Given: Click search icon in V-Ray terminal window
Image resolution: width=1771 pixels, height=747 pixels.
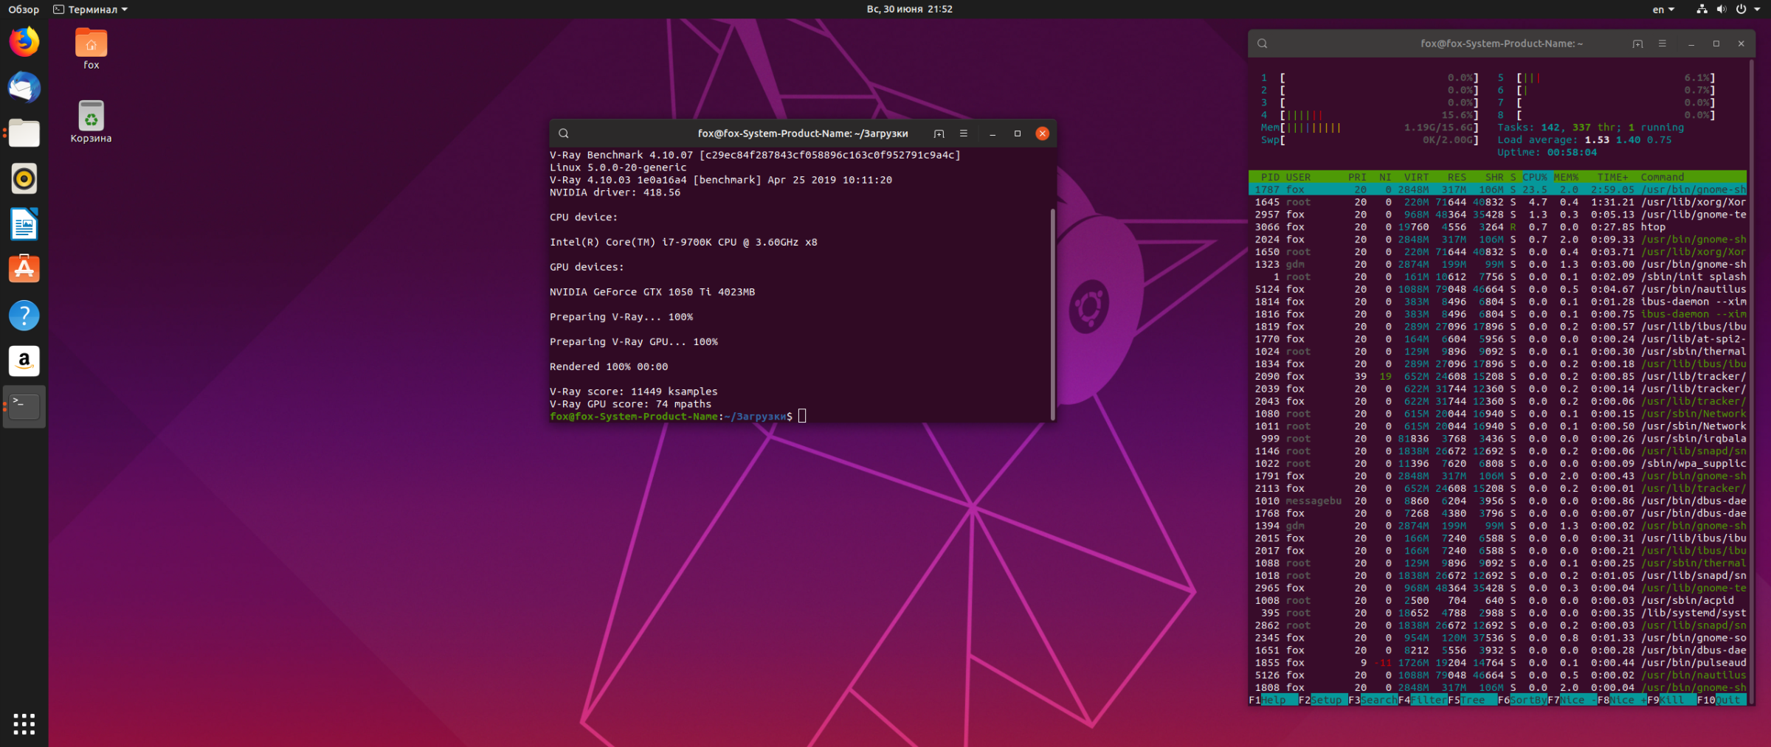Looking at the screenshot, I should pyautogui.click(x=564, y=133).
